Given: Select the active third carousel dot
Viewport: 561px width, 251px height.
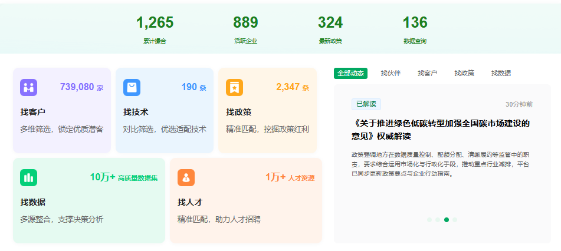Looking at the screenshot, I should point(447,220).
